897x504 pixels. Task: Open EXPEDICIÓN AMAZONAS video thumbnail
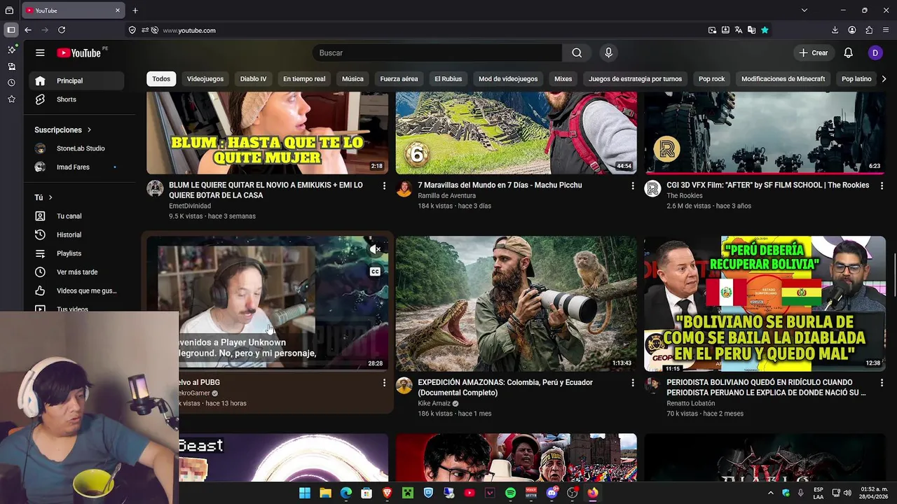[x=516, y=303]
